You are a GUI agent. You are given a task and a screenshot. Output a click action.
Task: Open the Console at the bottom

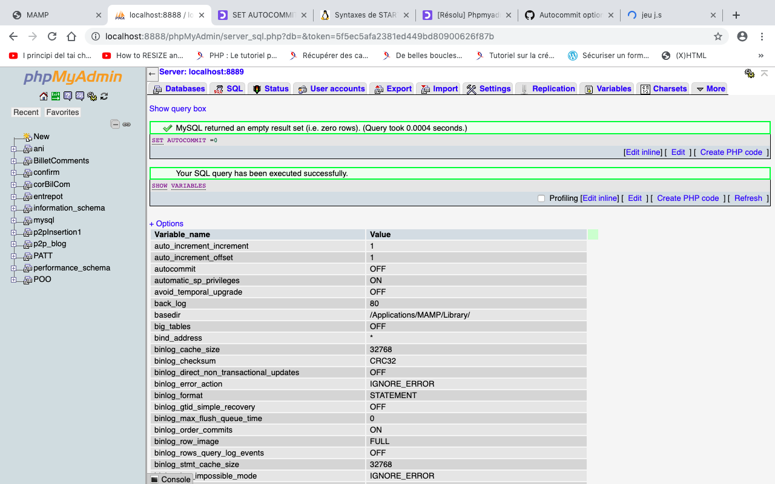174,479
